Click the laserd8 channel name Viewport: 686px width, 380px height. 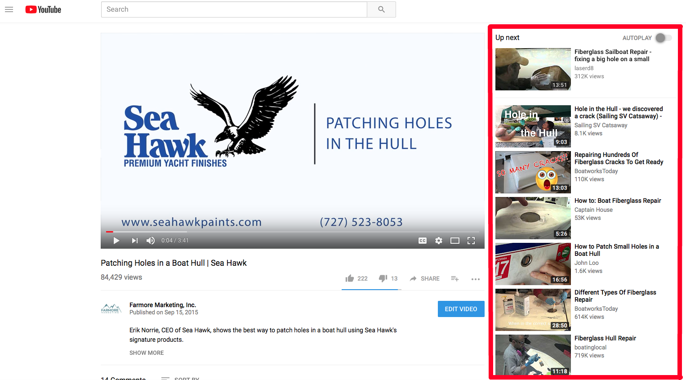pyautogui.click(x=584, y=68)
